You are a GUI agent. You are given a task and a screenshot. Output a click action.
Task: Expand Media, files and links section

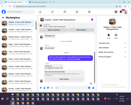point(112,52)
